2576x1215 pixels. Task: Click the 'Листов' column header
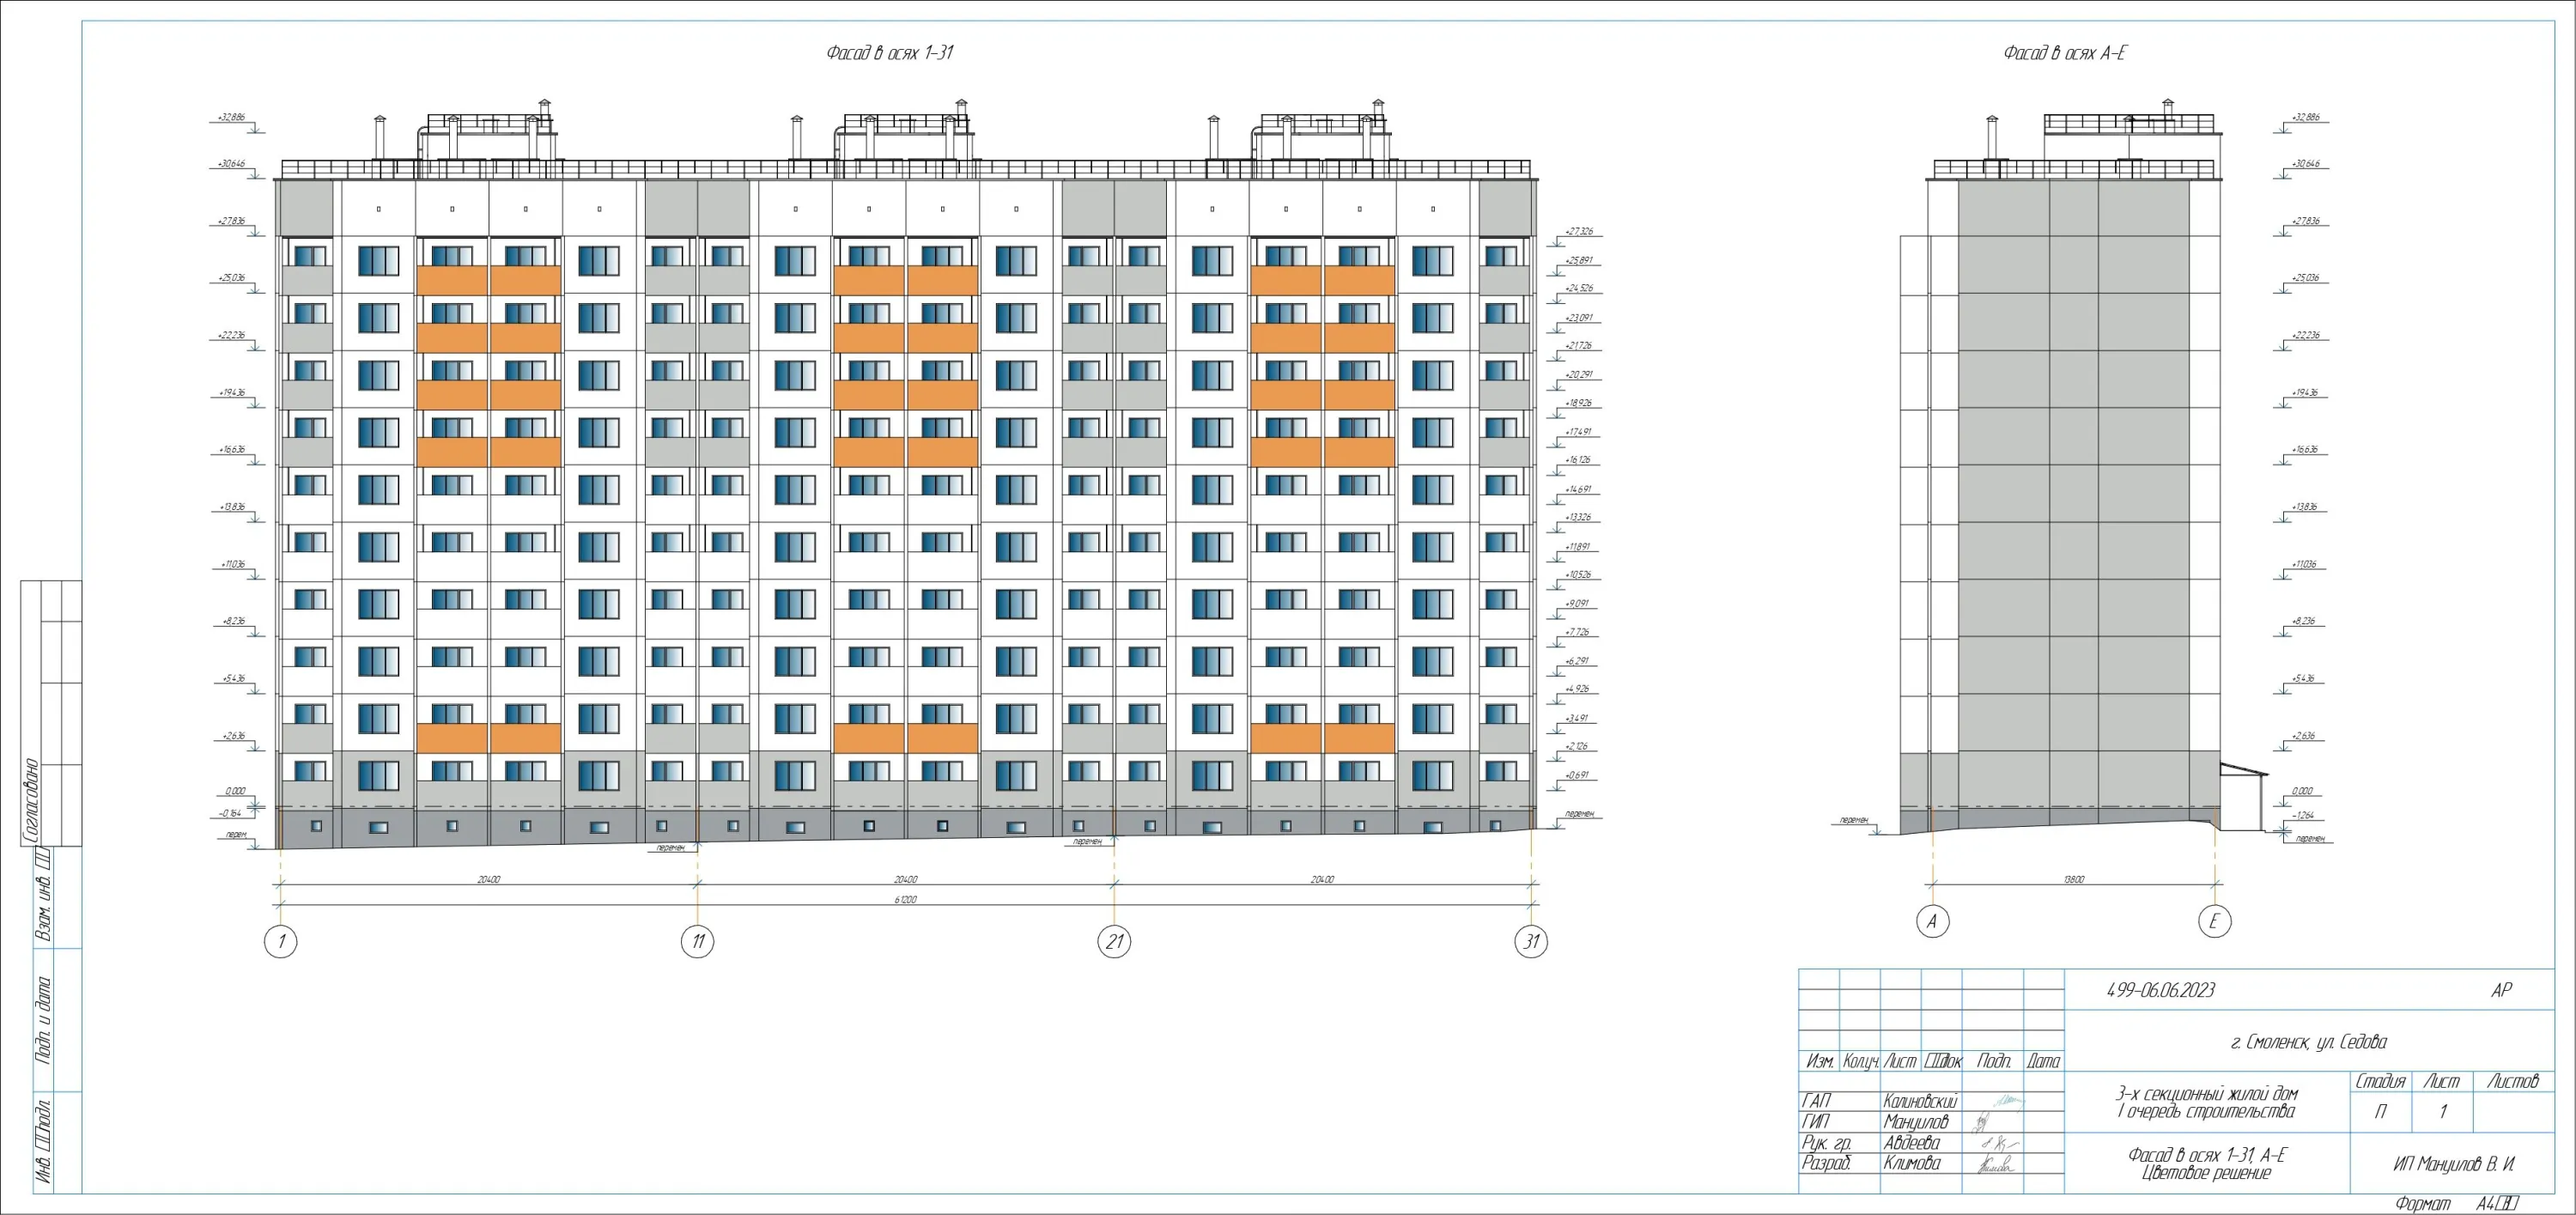click(x=2513, y=1081)
